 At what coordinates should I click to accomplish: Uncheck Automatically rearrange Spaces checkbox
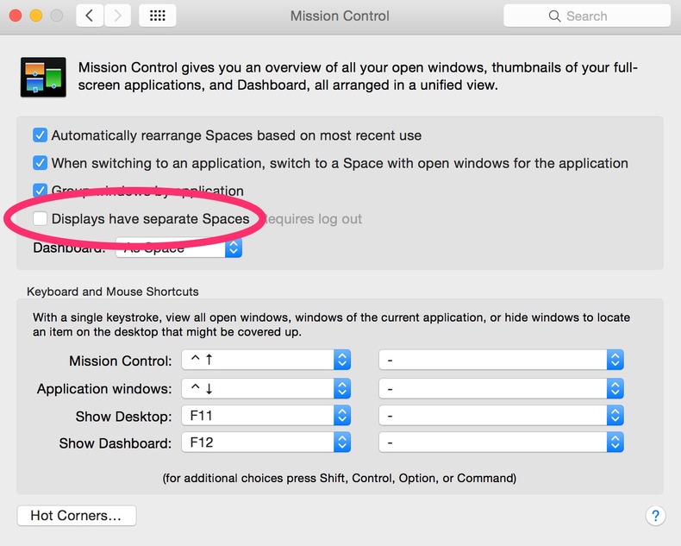coord(40,135)
